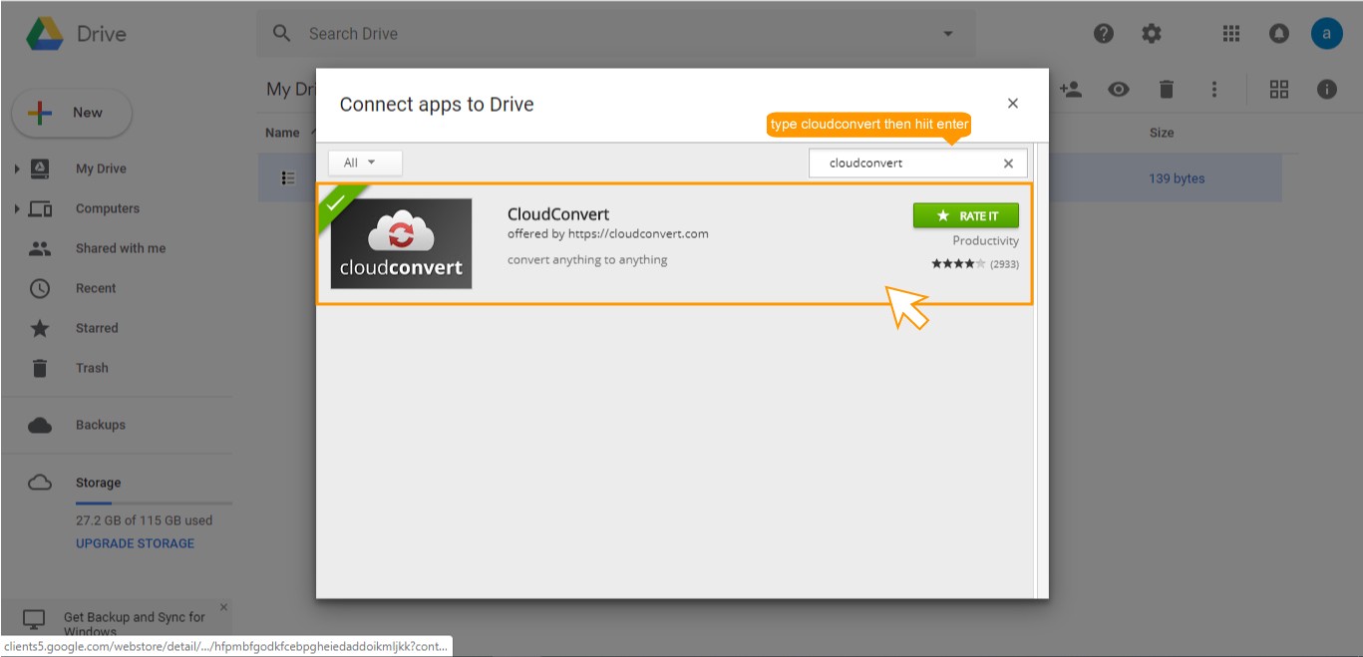
Task: Open Backups in sidebar
Action: pyautogui.click(x=101, y=425)
